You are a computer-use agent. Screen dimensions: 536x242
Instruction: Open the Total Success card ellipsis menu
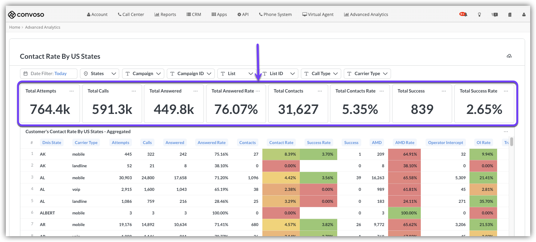coord(444,91)
